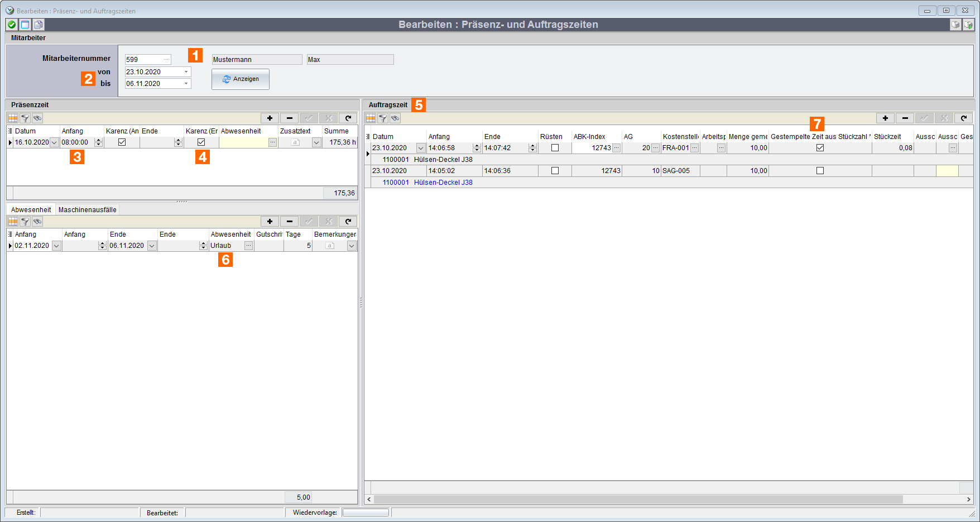
Task: Click the binoculars search icon in Auftragszeit
Action: [395, 118]
